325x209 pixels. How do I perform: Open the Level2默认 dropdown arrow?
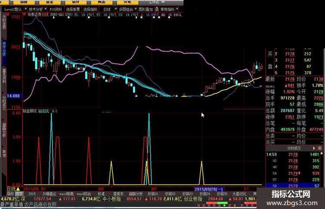pos(26,9)
